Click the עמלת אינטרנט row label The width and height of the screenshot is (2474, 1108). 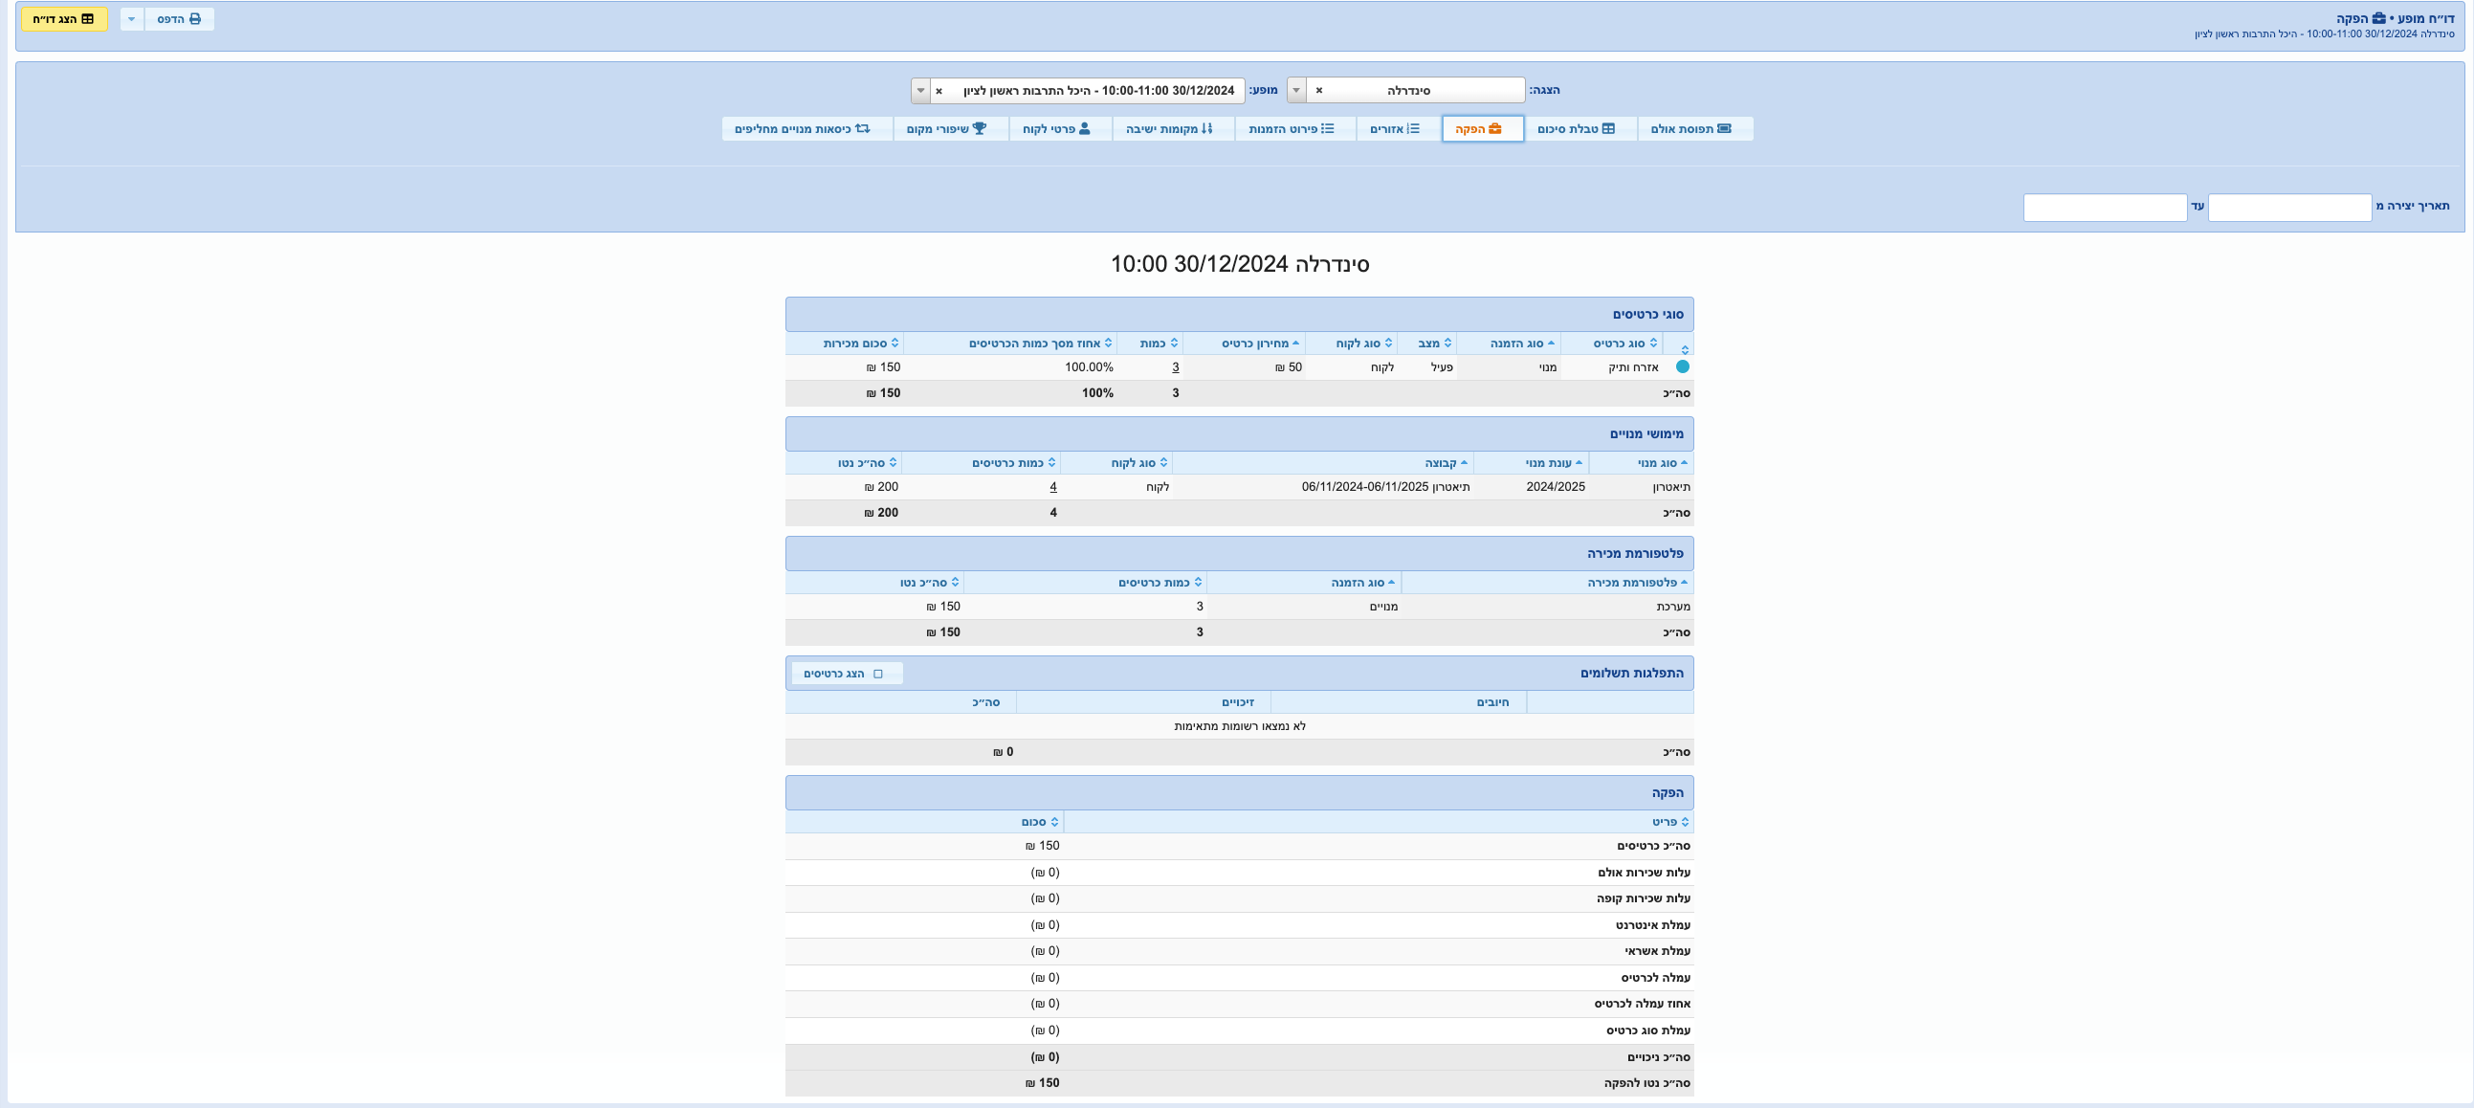coord(1653,925)
